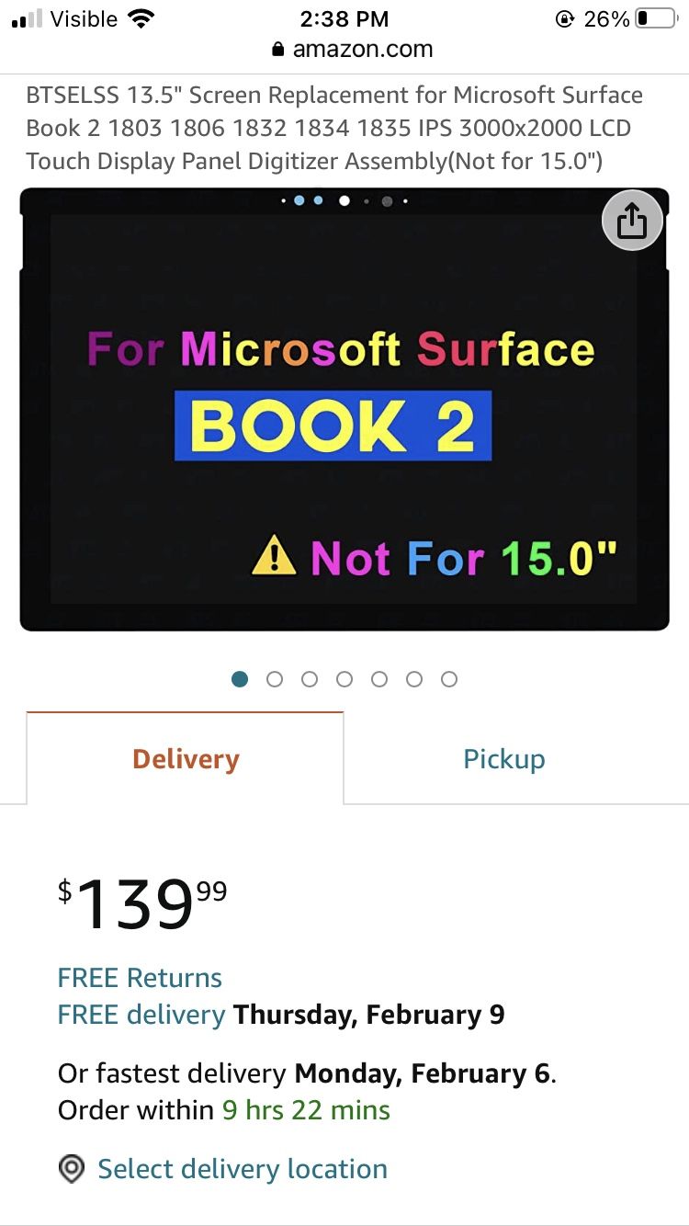Select the Delivery tab
The height and width of the screenshot is (1226, 689).
click(185, 758)
